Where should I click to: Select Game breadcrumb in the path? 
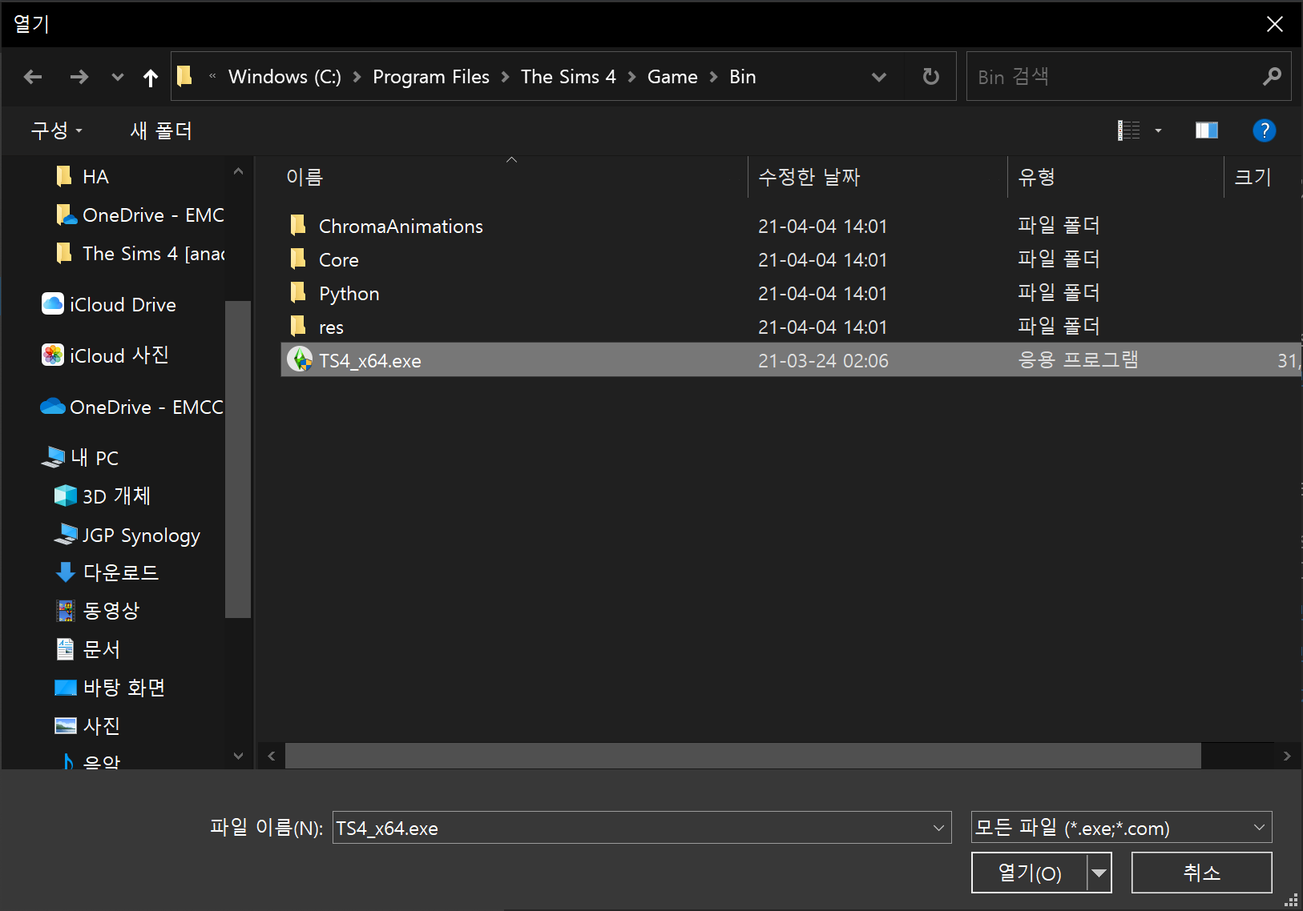(x=672, y=77)
